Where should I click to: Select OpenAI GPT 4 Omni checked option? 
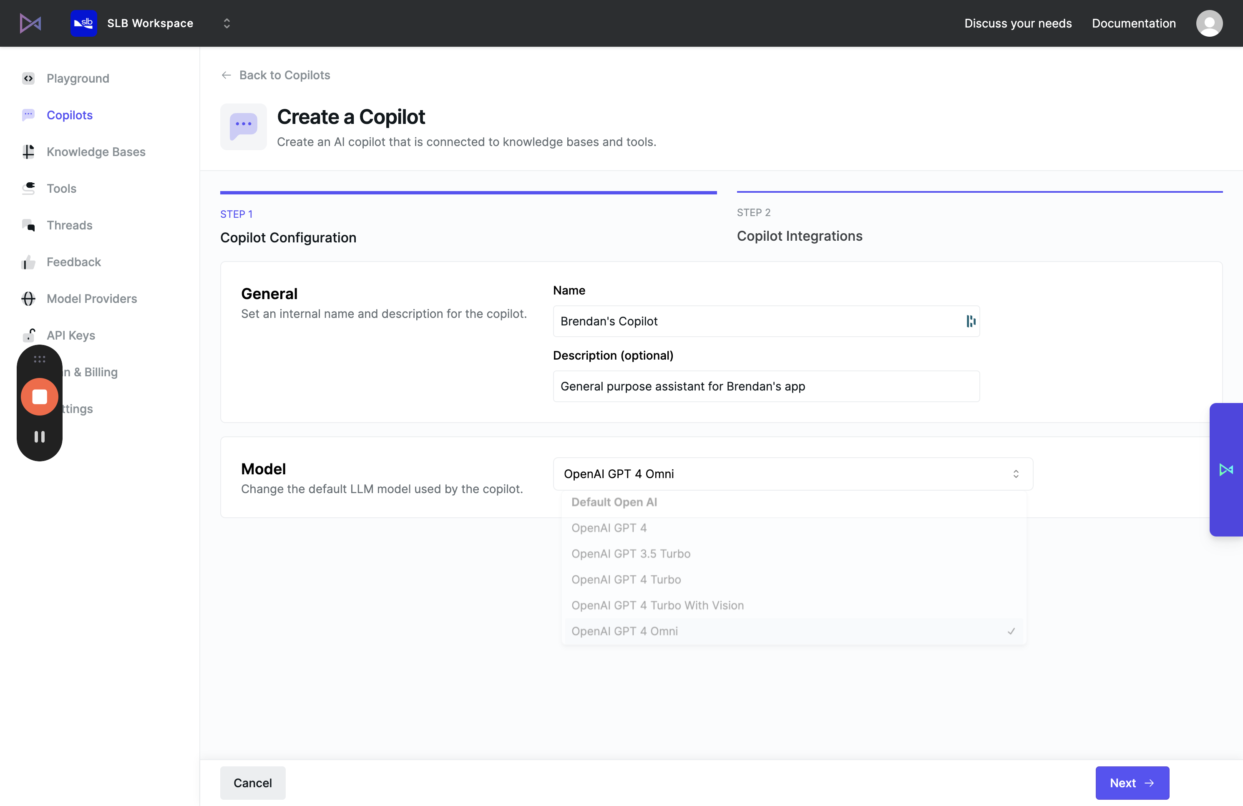(x=794, y=631)
